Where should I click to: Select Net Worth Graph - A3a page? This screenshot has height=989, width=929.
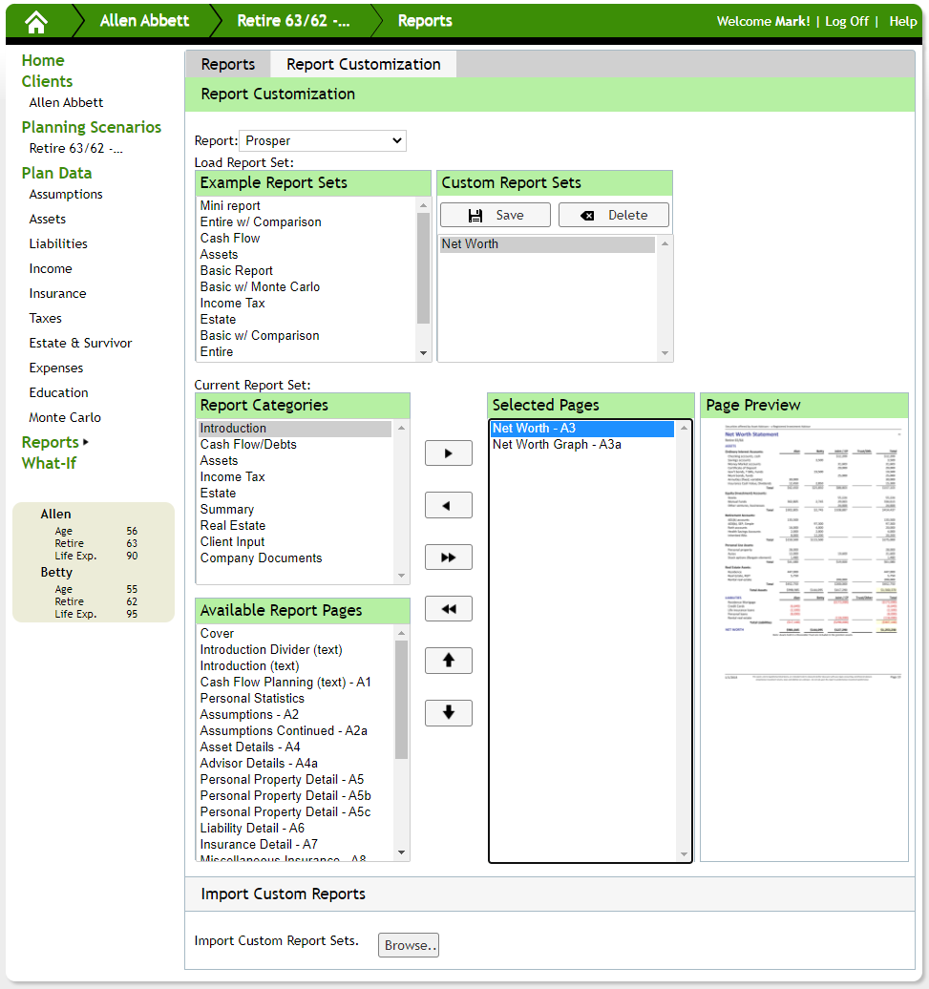click(x=557, y=445)
